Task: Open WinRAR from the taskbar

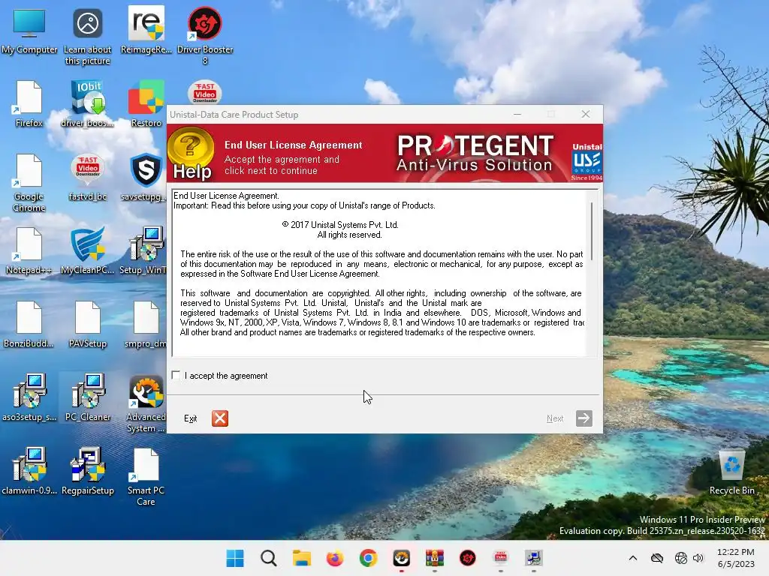Action: 435,558
